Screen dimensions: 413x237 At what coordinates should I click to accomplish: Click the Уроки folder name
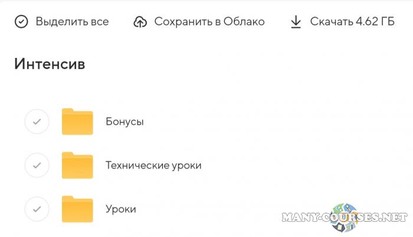121,209
